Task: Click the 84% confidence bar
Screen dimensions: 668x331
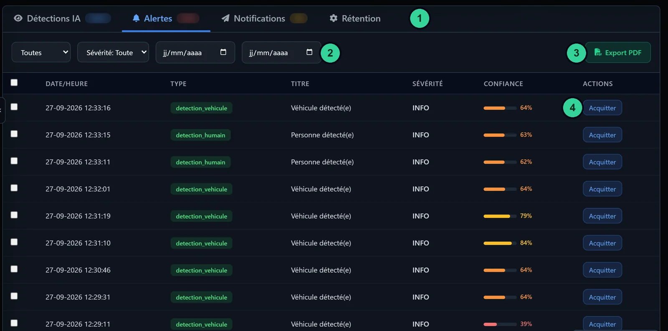Action: click(500, 243)
